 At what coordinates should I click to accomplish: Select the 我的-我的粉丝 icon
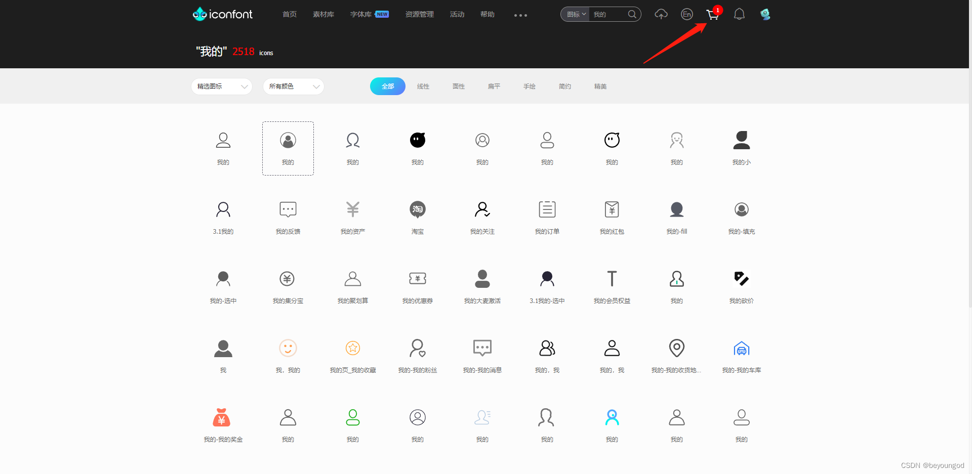[x=418, y=348]
